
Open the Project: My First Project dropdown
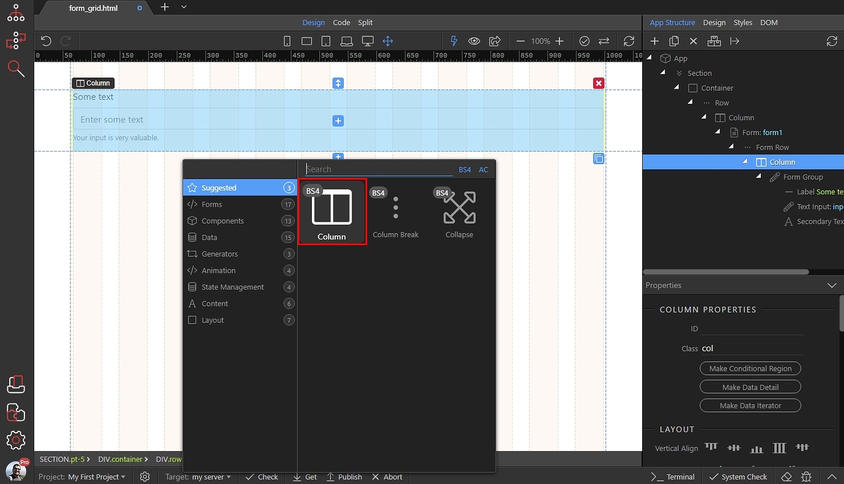pyautogui.click(x=81, y=477)
